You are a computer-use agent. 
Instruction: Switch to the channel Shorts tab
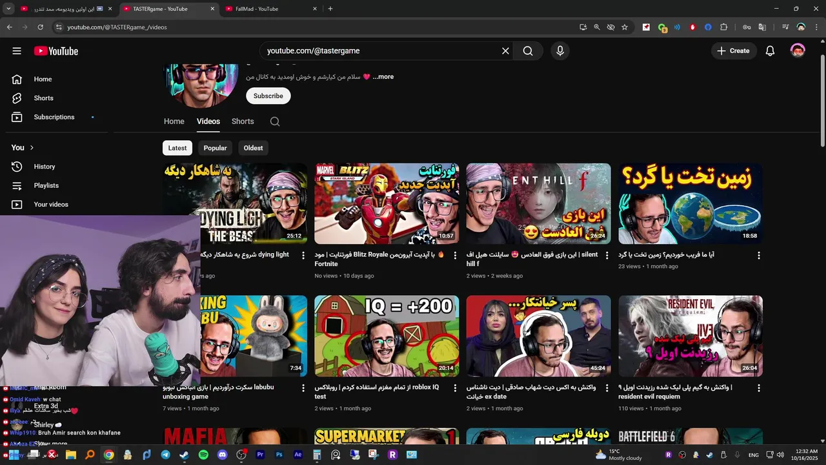243,121
